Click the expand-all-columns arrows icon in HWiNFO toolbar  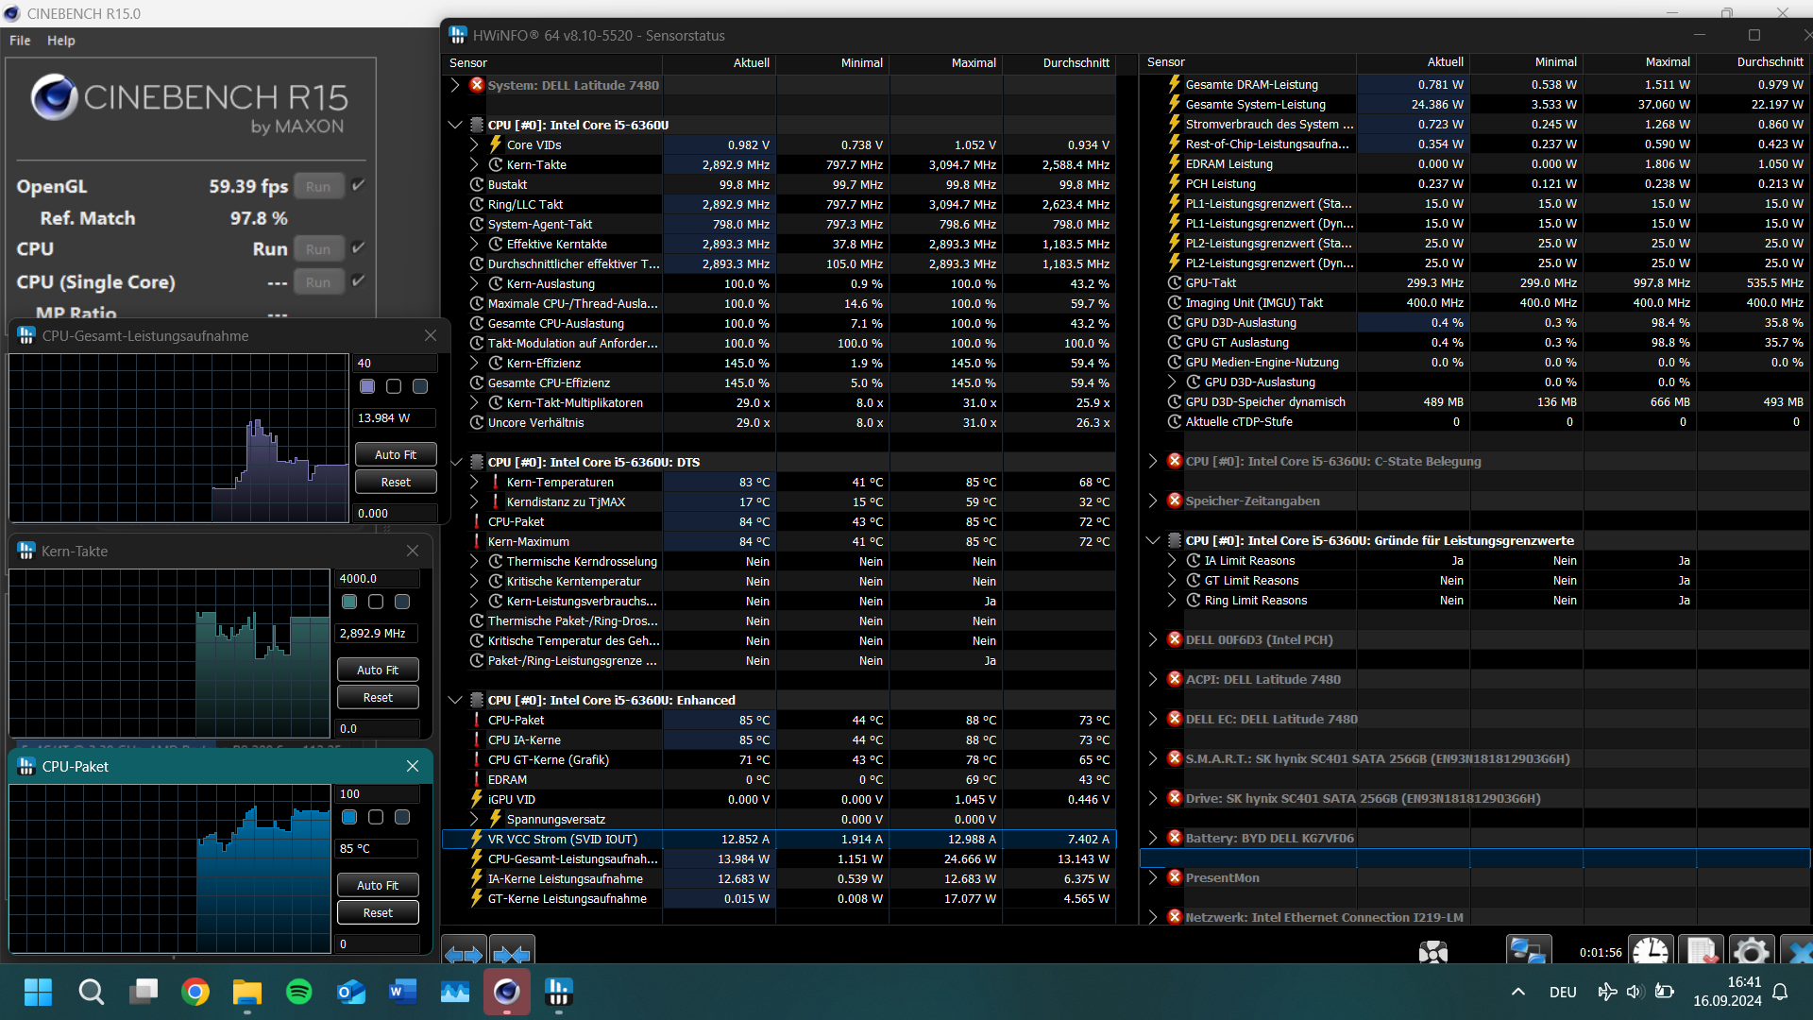pos(464,956)
